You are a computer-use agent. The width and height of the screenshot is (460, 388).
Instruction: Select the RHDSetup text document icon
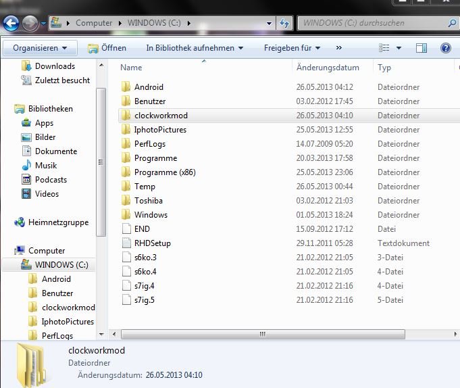coord(126,243)
